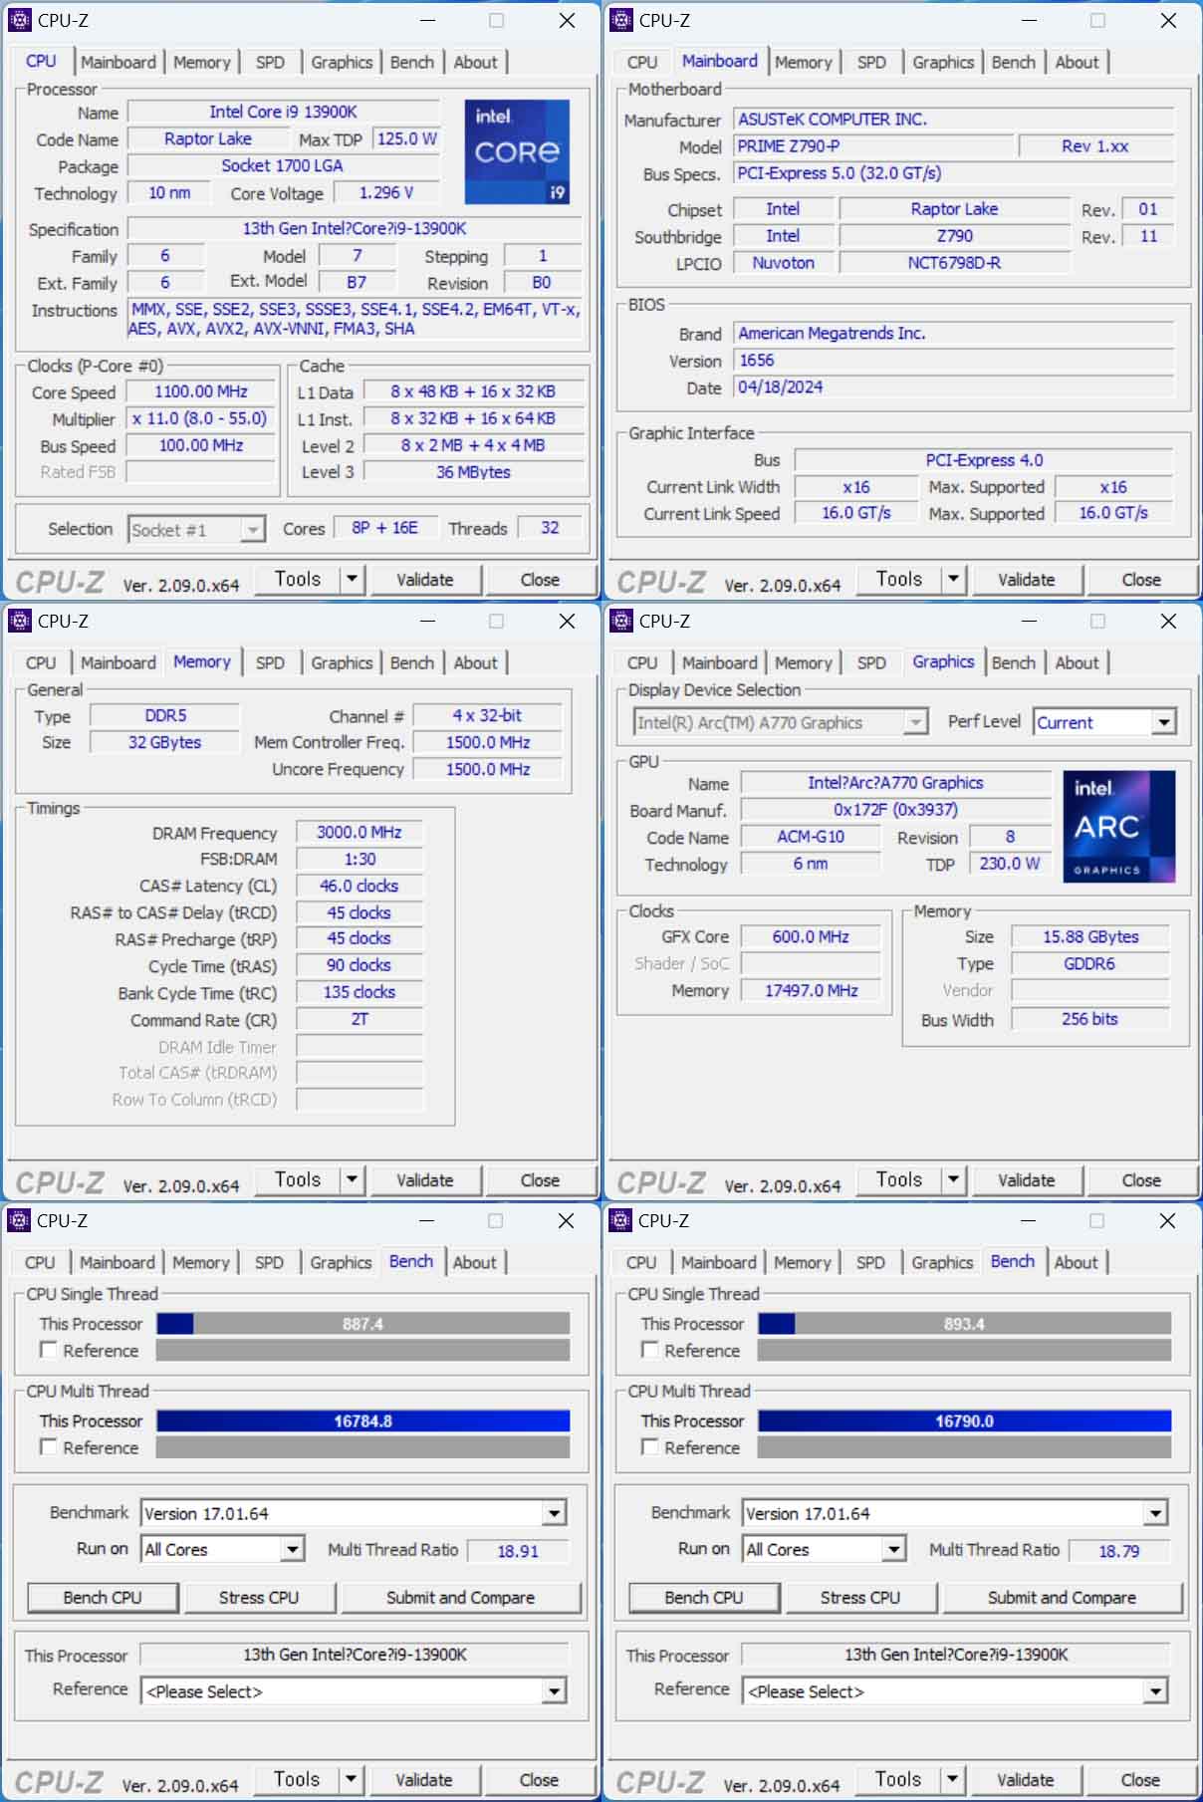The image size is (1203, 1802).
Task: Open the Graphics tab in the Memory window
Action: coord(342,662)
